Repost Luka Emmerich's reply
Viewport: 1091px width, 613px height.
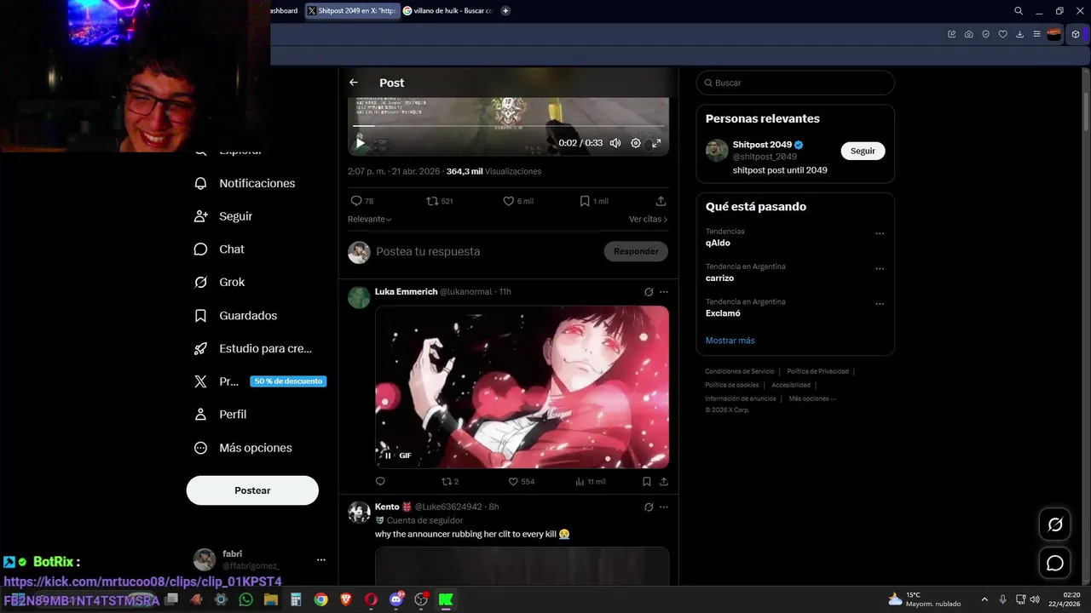point(449,481)
